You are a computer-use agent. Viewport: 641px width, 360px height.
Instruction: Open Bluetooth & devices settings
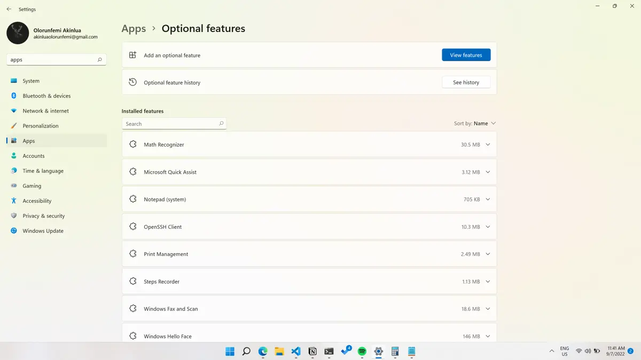point(57,96)
